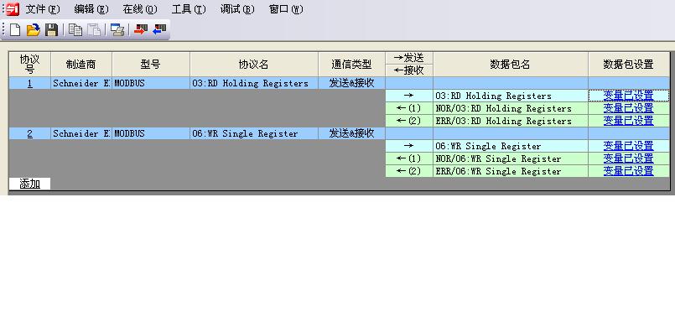The image size is (675, 322).
Task: Open the 窗口(W) menu
Action: 286,9
